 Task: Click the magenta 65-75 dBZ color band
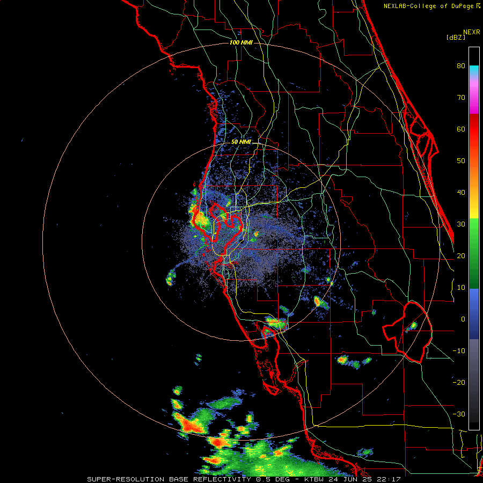pyautogui.click(x=474, y=97)
